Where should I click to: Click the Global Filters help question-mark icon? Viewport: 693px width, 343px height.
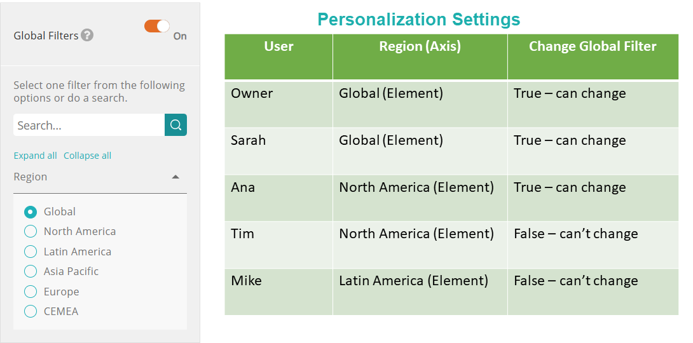point(88,36)
